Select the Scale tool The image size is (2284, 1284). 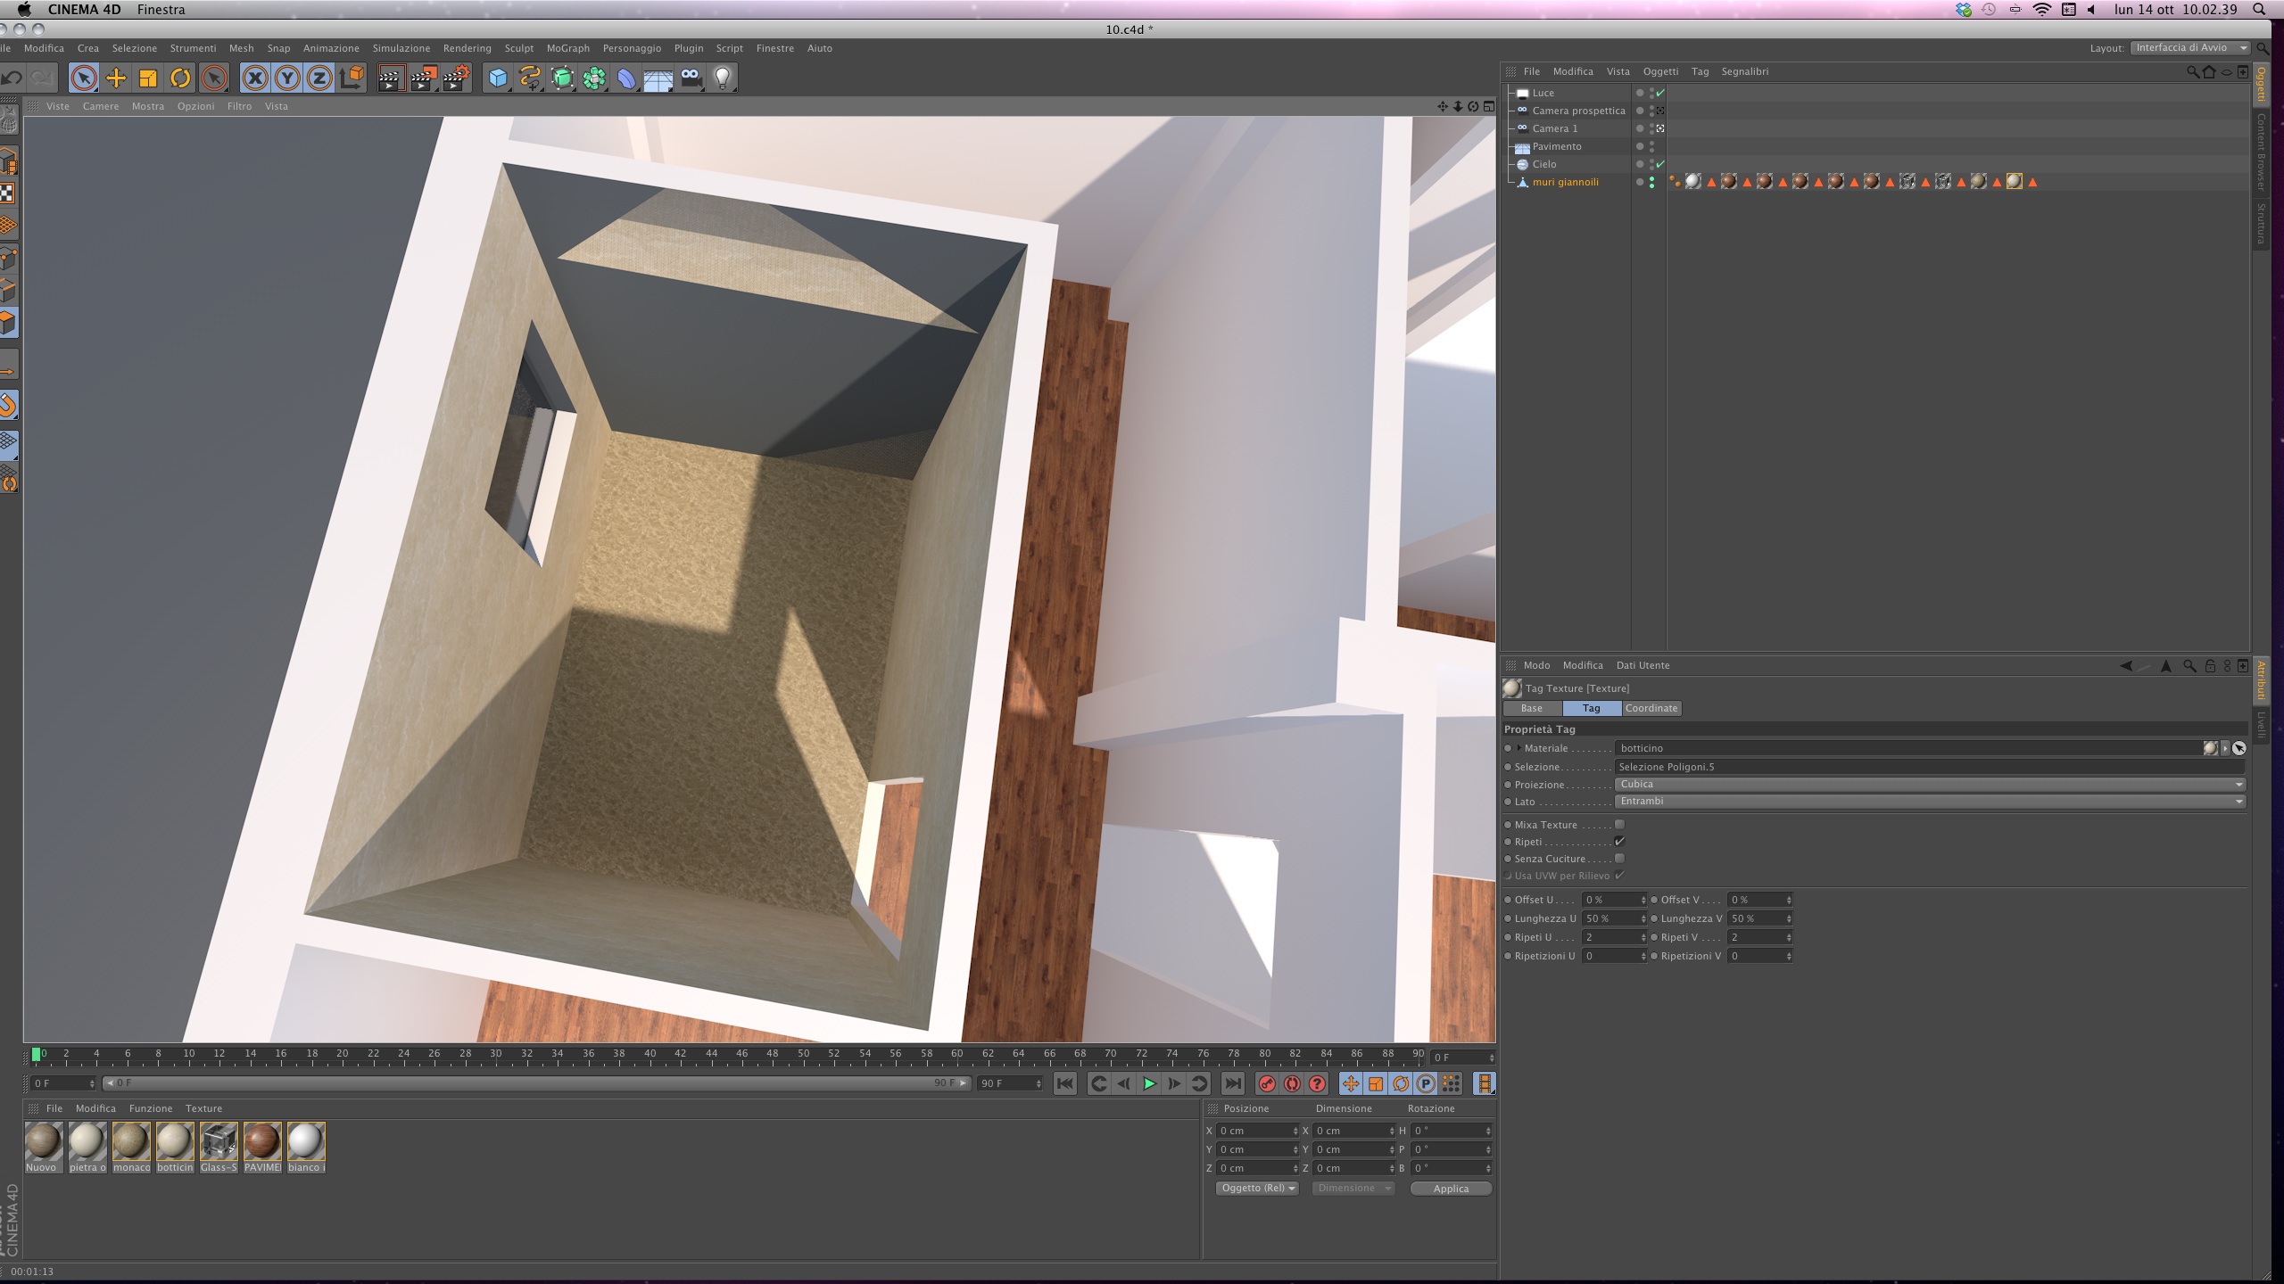click(x=148, y=78)
